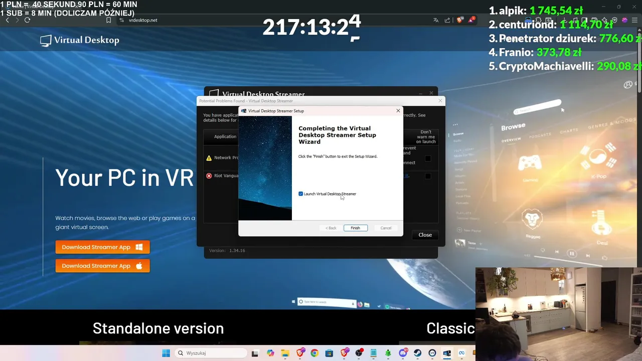Open Brave Shields lion icon

click(x=459, y=20)
